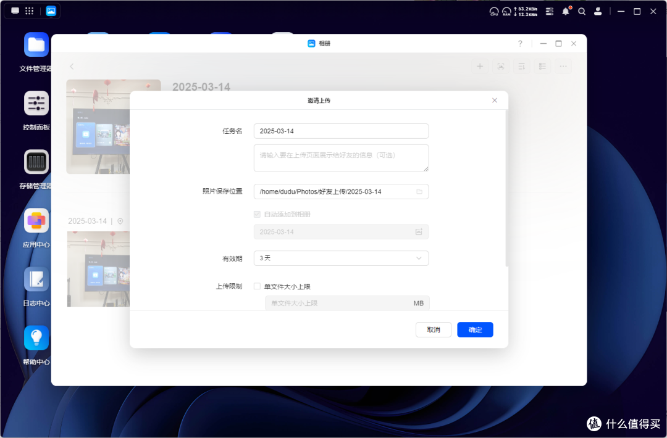667x438 pixels.
Task: Check the RAM usage gauge icon
Action: click(506, 12)
